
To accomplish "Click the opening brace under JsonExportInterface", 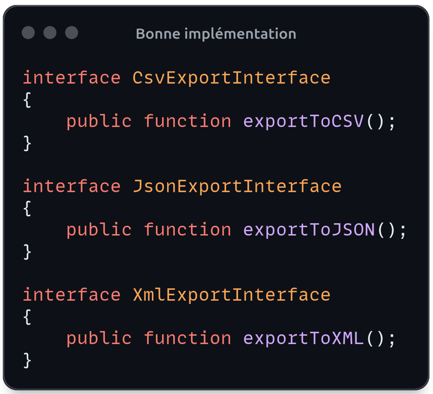I will point(27,209).
